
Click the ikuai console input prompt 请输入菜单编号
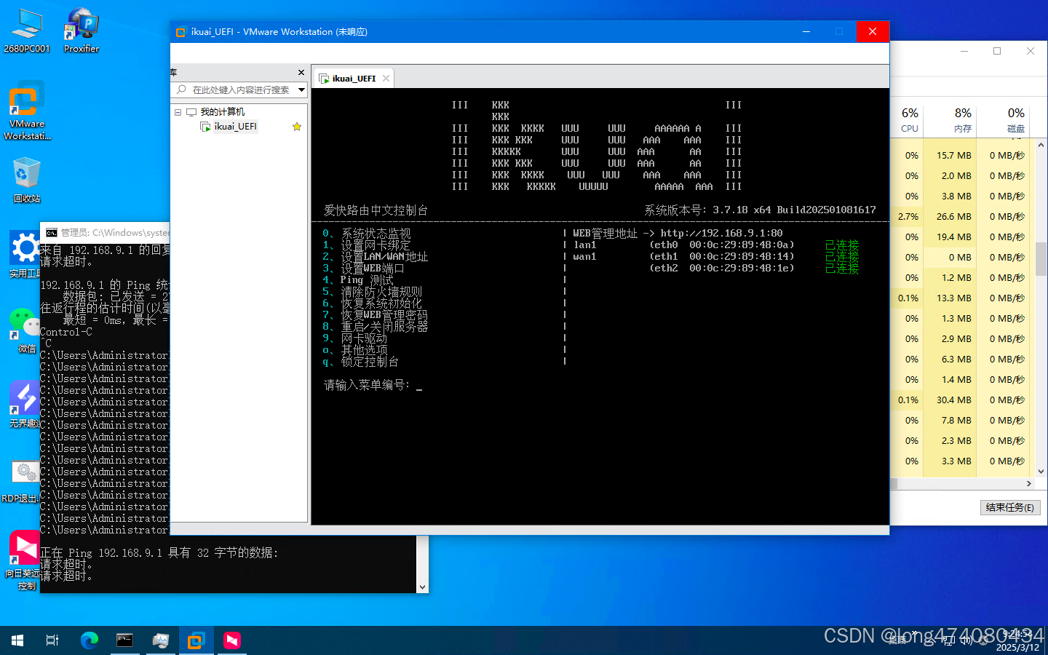(x=367, y=385)
